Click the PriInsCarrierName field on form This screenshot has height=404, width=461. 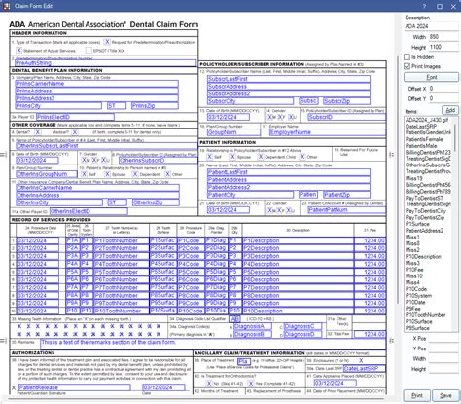(x=96, y=84)
